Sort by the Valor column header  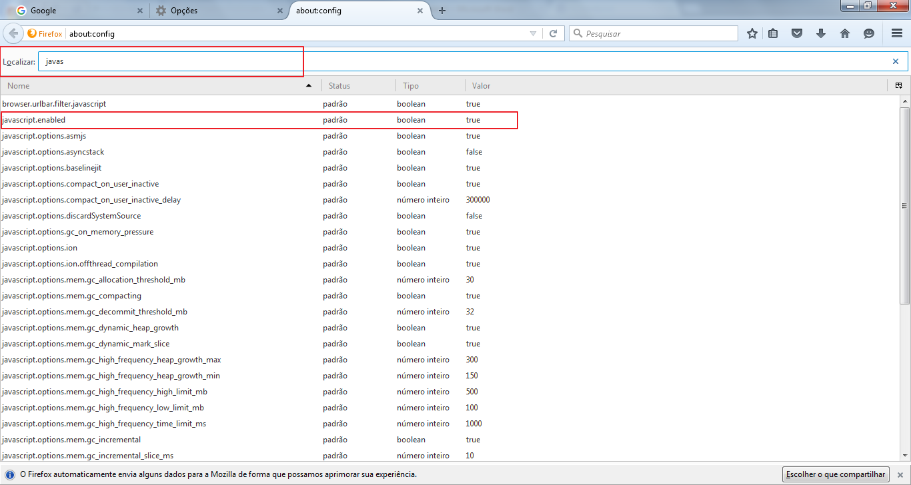tap(676, 85)
